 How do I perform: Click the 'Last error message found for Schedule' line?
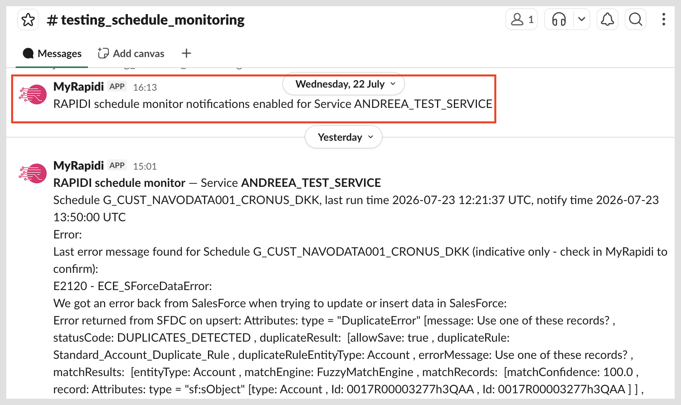[x=360, y=252]
